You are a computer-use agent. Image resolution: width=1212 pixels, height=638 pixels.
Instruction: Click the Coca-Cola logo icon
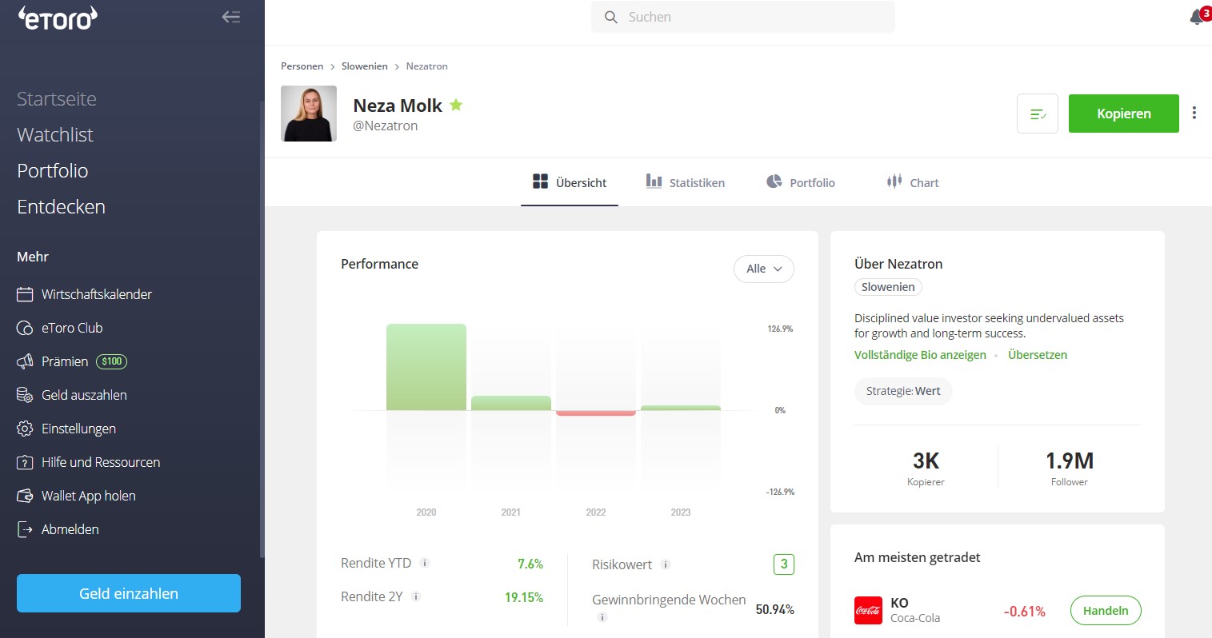(x=868, y=611)
